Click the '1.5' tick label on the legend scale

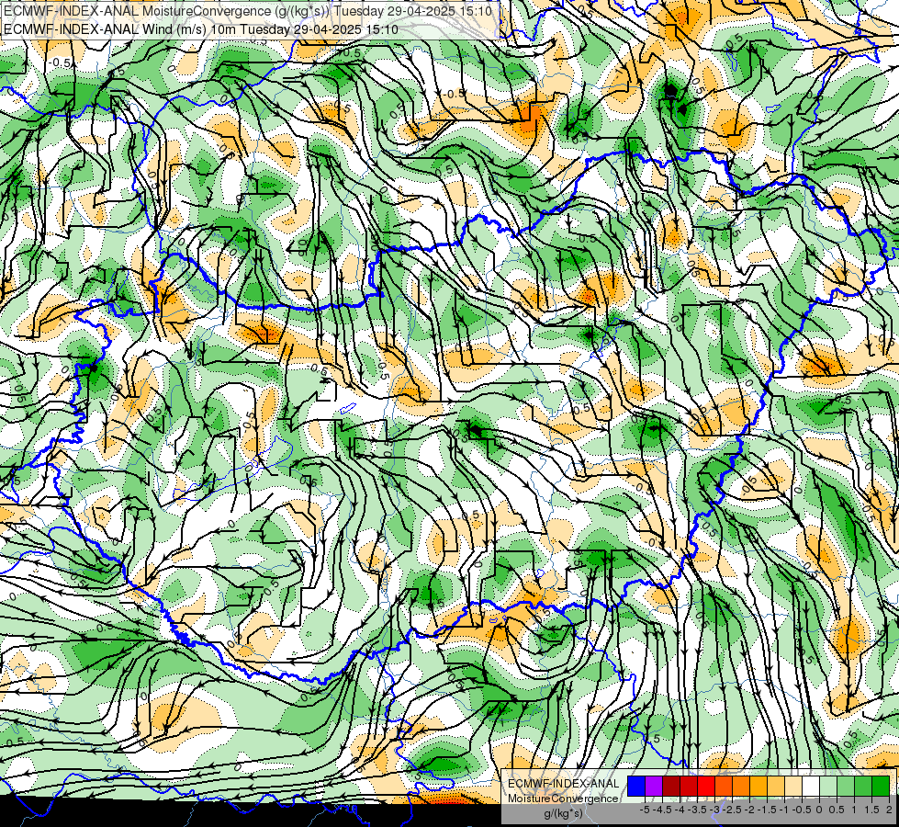click(872, 810)
